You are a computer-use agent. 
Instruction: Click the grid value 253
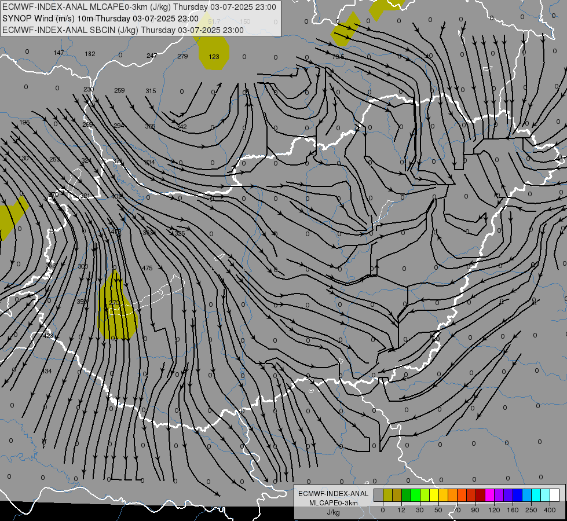54,159
